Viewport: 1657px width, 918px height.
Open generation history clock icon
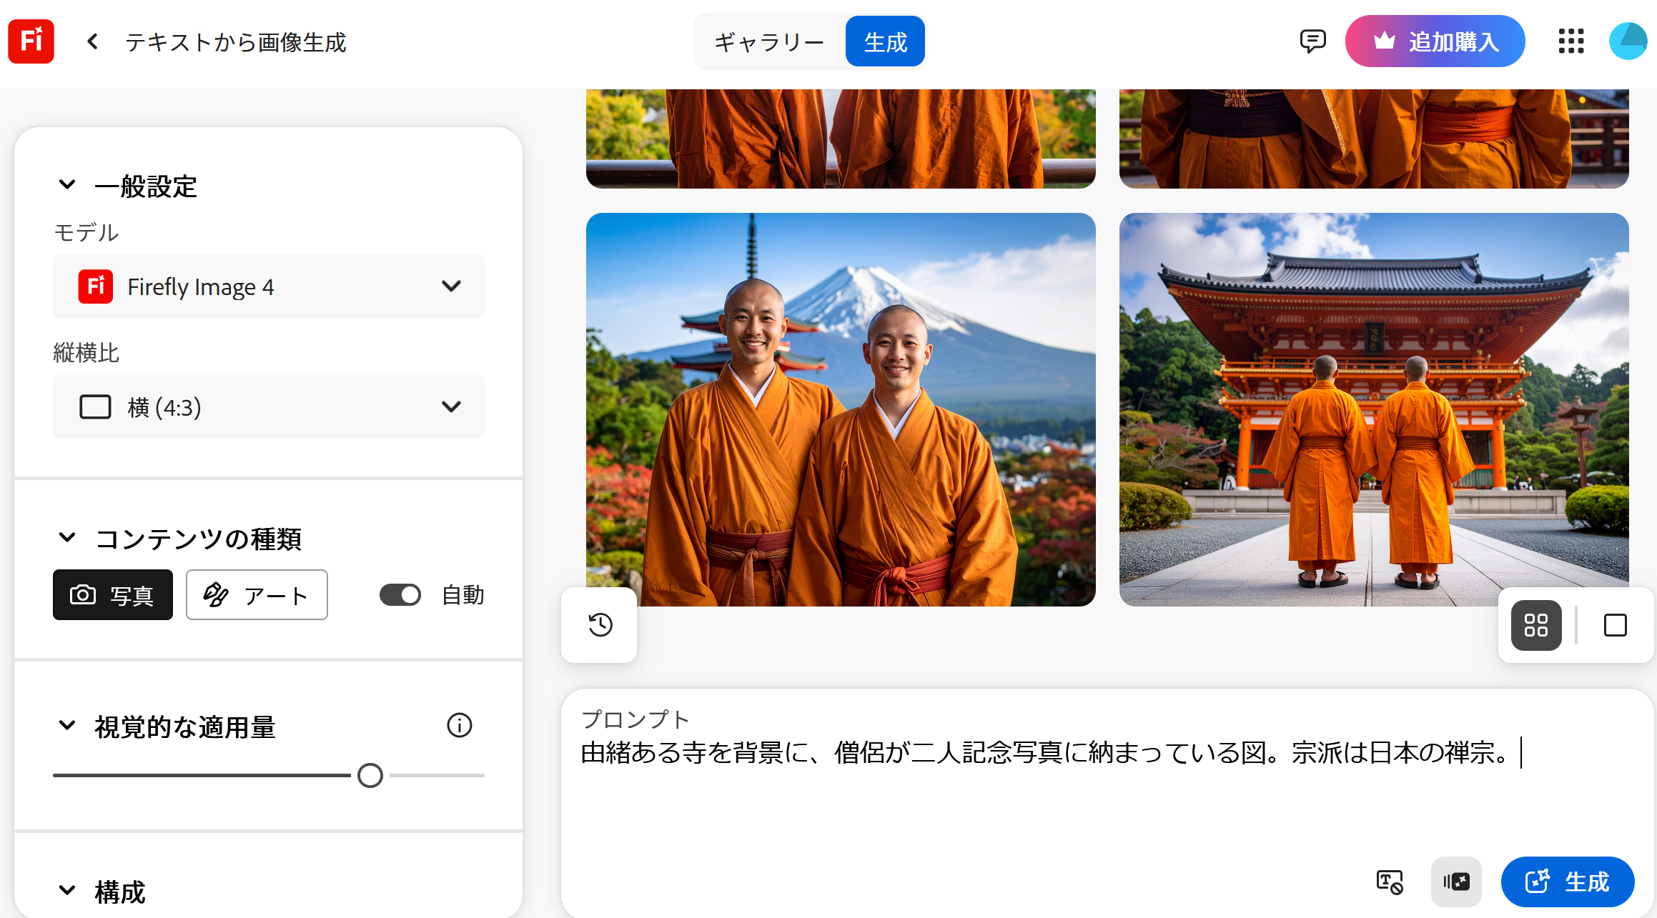pyautogui.click(x=600, y=625)
